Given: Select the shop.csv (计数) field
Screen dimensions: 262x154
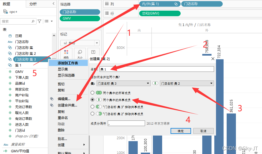Looking at the screenshot, I should tap(27, 136).
